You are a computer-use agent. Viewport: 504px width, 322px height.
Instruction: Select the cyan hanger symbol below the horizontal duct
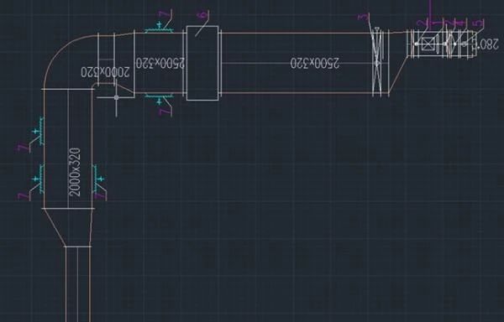tap(159, 99)
